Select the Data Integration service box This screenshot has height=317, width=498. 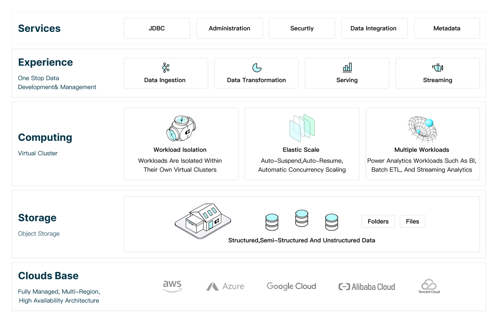pyautogui.click(x=373, y=28)
